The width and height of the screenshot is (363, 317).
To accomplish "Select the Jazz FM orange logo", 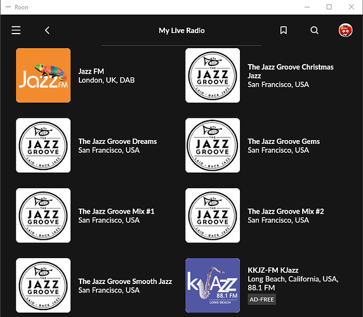I will click(x=43, y=75).
